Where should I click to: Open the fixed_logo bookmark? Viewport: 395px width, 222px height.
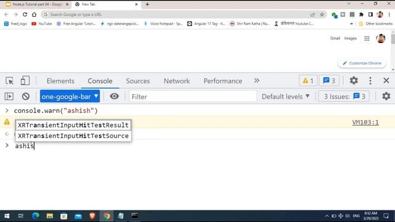pos(15,23)
